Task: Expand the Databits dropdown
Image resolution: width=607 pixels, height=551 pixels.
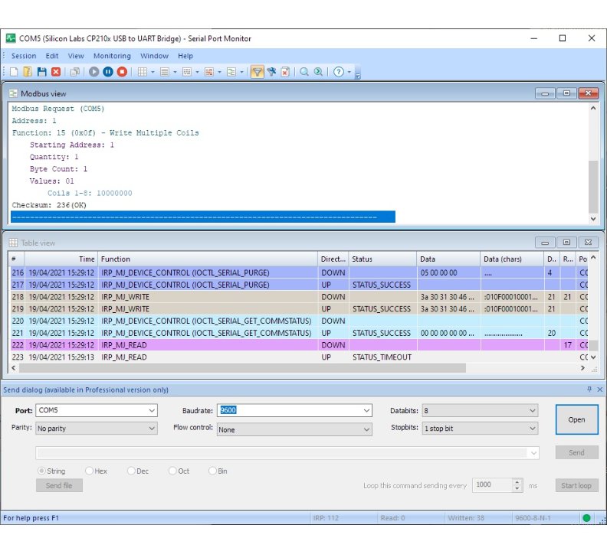Action: 533,410
